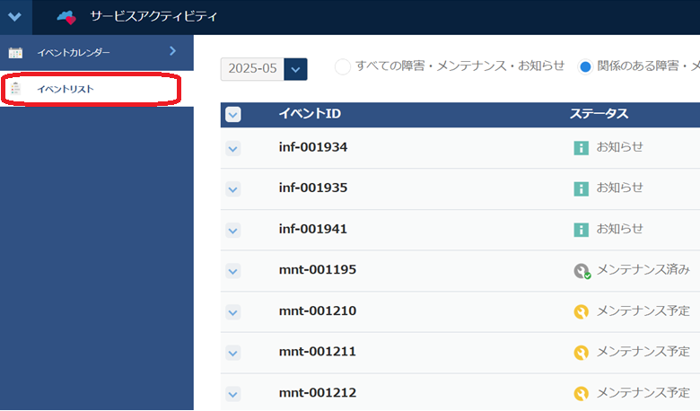
Task: Click event ID mnt-001195
Action: click(318, 269)
